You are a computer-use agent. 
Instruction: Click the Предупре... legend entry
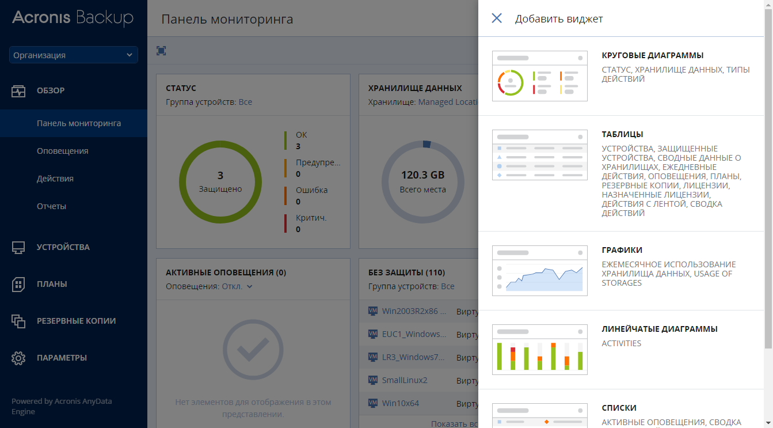pos(312,168)
